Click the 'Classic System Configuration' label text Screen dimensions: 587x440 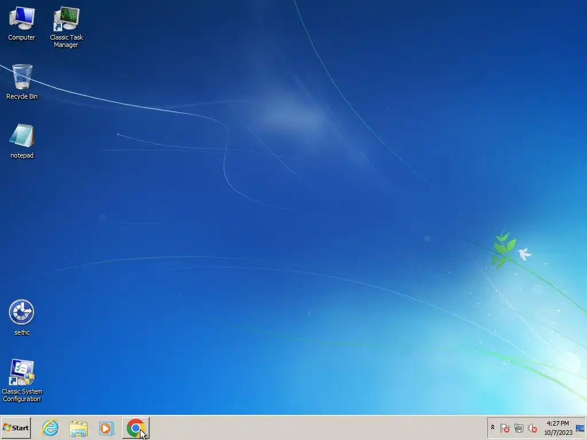click(22, 395)
